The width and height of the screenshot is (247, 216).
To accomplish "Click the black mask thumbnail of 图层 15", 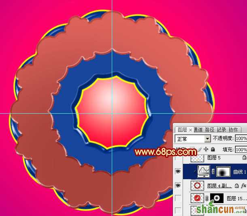I will 217,198.
